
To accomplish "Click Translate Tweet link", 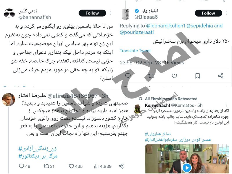I will (x=135, y=51).
